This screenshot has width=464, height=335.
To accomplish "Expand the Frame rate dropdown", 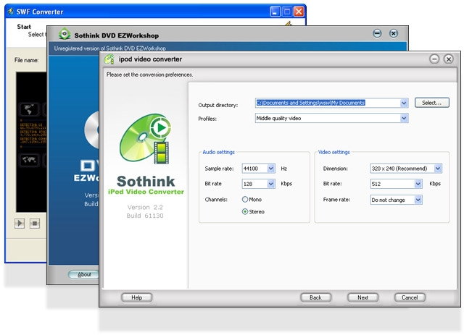I will click(x=418, y=199).
